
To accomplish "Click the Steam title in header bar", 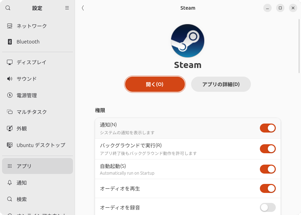I will point(188,8).
